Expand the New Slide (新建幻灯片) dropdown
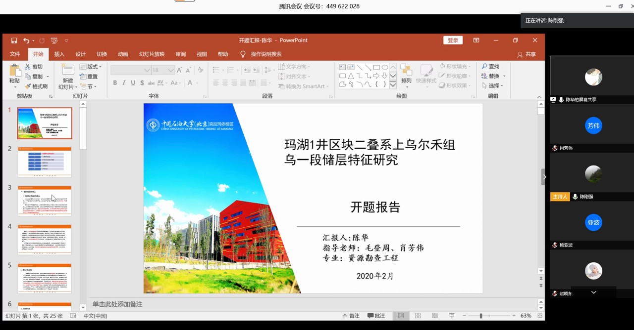Viewport: 634px width, 330px height. coord(68,87)
